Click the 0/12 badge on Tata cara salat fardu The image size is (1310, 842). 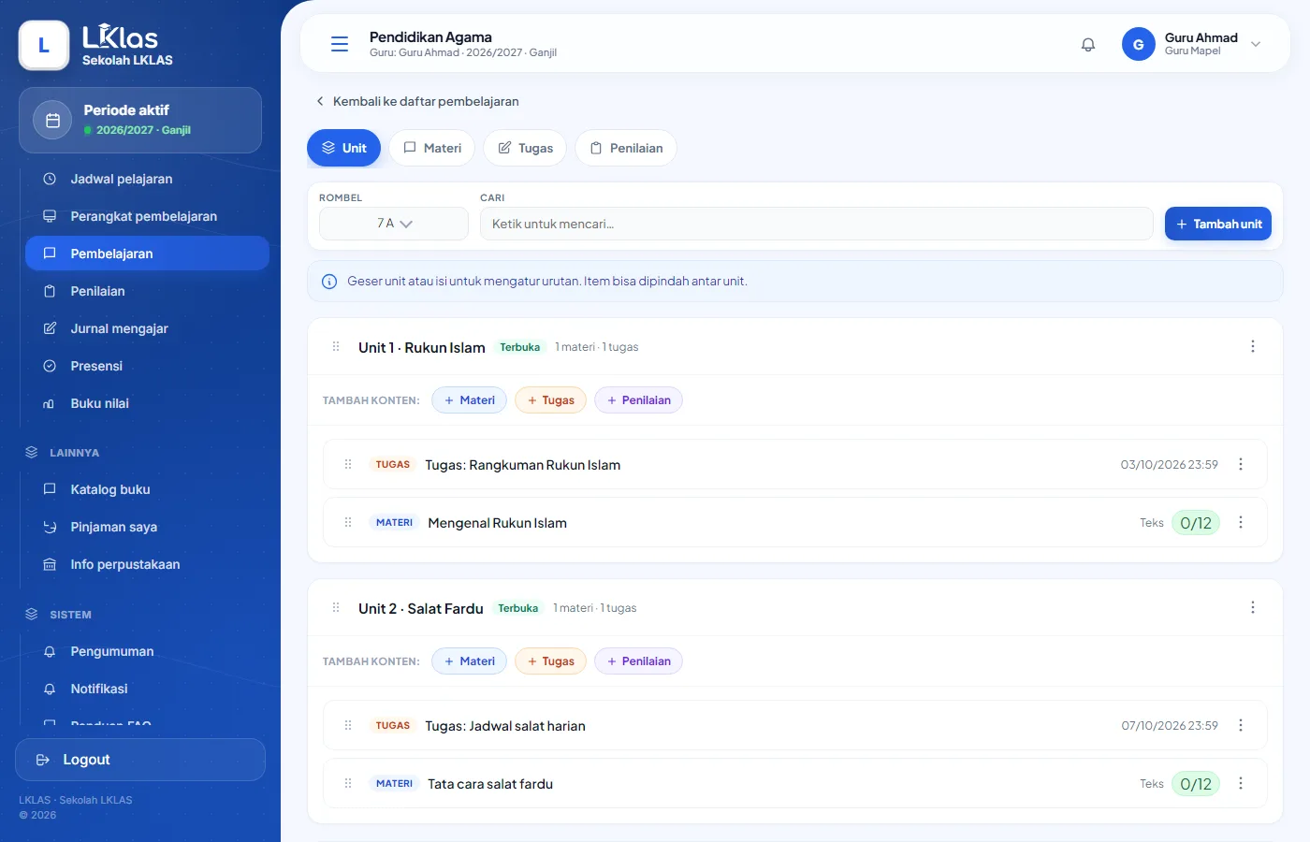(1196, 784)
